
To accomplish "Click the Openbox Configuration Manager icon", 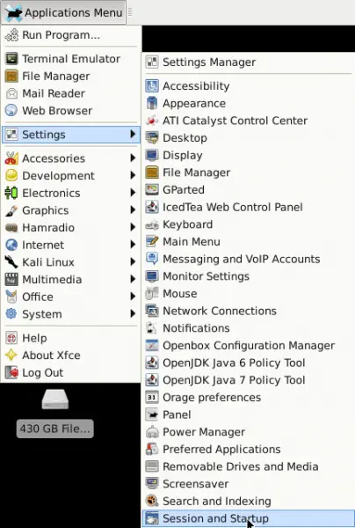I will tap(152, 345).
